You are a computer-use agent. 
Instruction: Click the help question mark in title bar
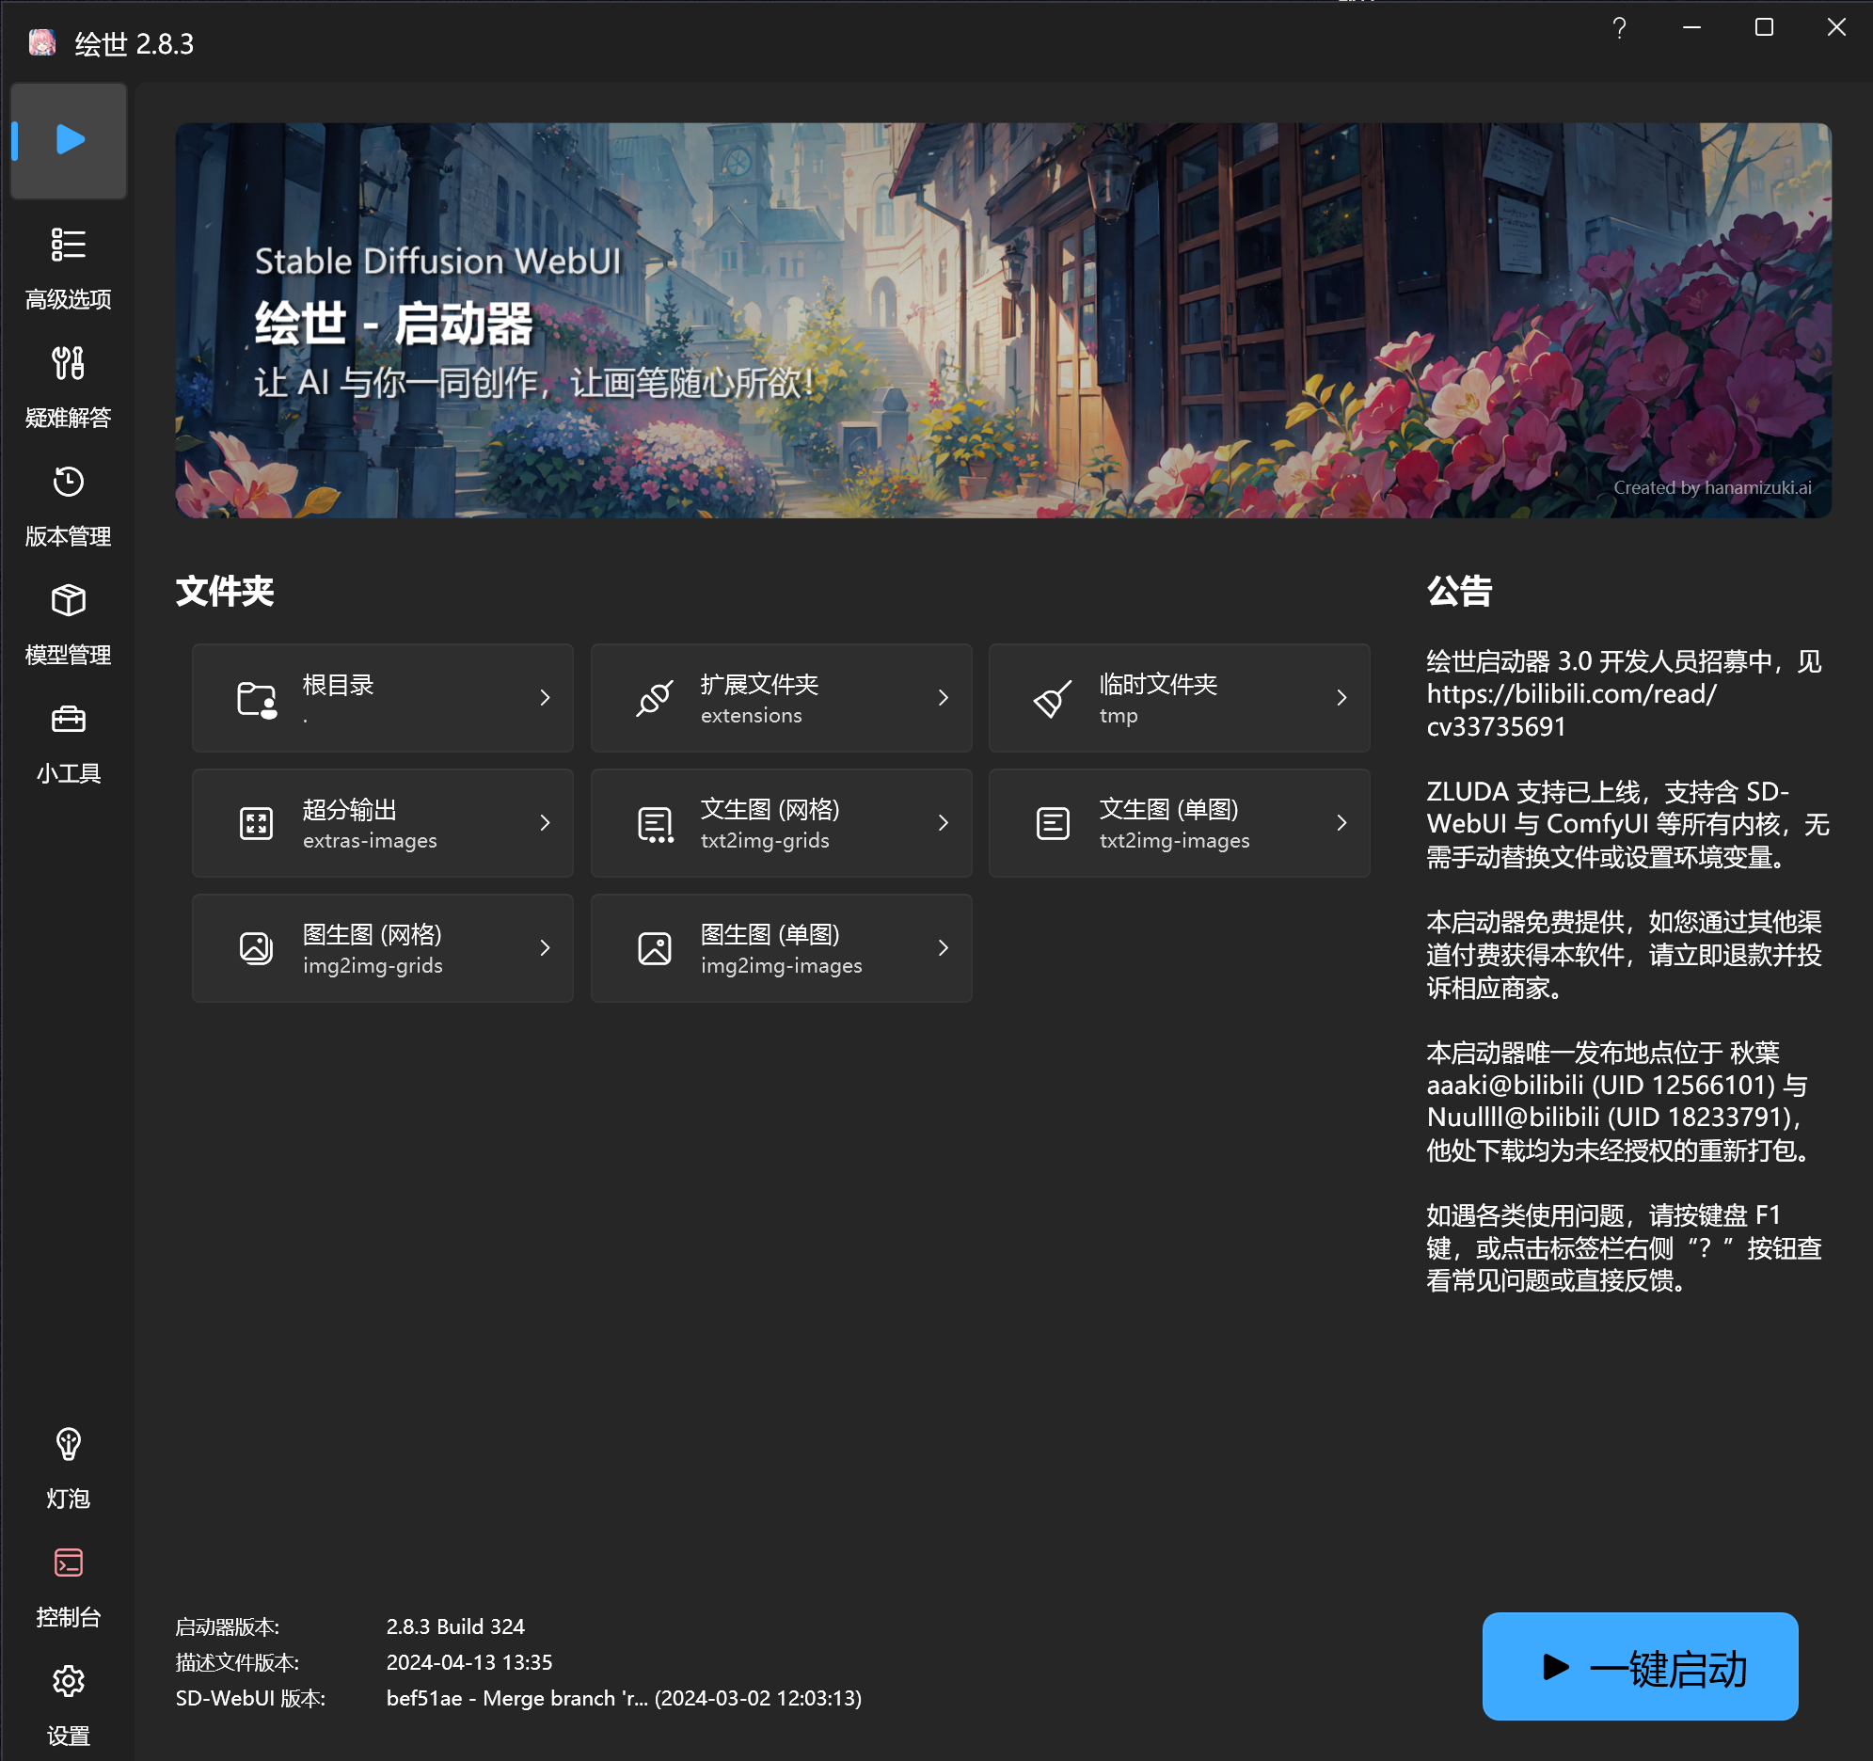pos(1620,27)
